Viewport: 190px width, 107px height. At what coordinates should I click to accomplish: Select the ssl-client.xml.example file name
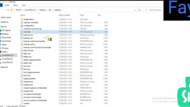pyautogui.click(x=32, y=94)
